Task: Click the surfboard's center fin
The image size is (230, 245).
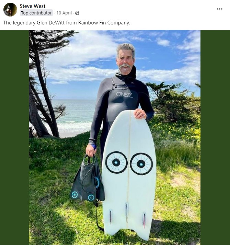Action: pos(127,210)
